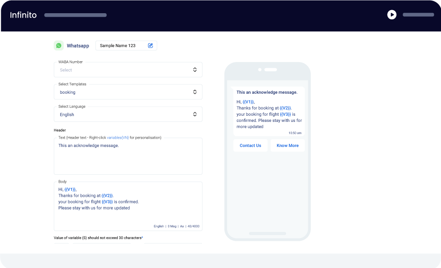Click the preview message bubble heading text
The width and height of the screenshot is (441, 268).
point(267,92)
